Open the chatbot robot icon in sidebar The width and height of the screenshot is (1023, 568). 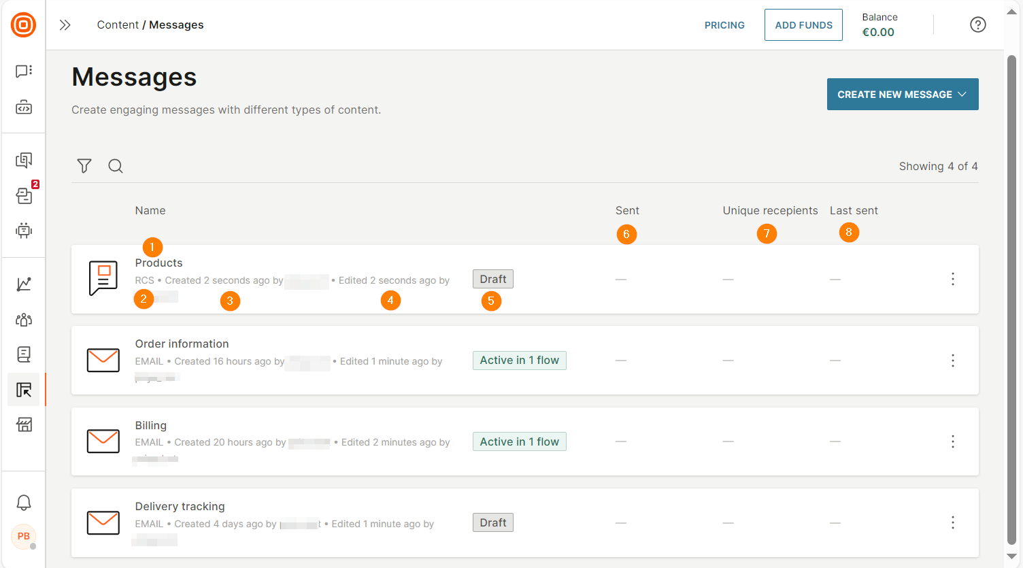(24, 231)
